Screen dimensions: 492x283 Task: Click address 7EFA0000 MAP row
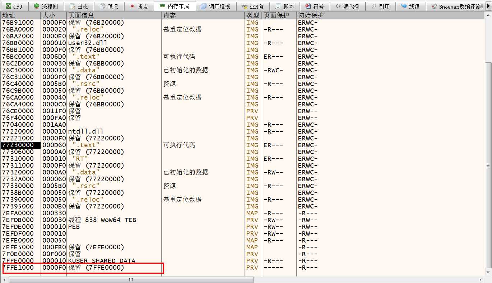pyautogui.click(x=18, y=213)
